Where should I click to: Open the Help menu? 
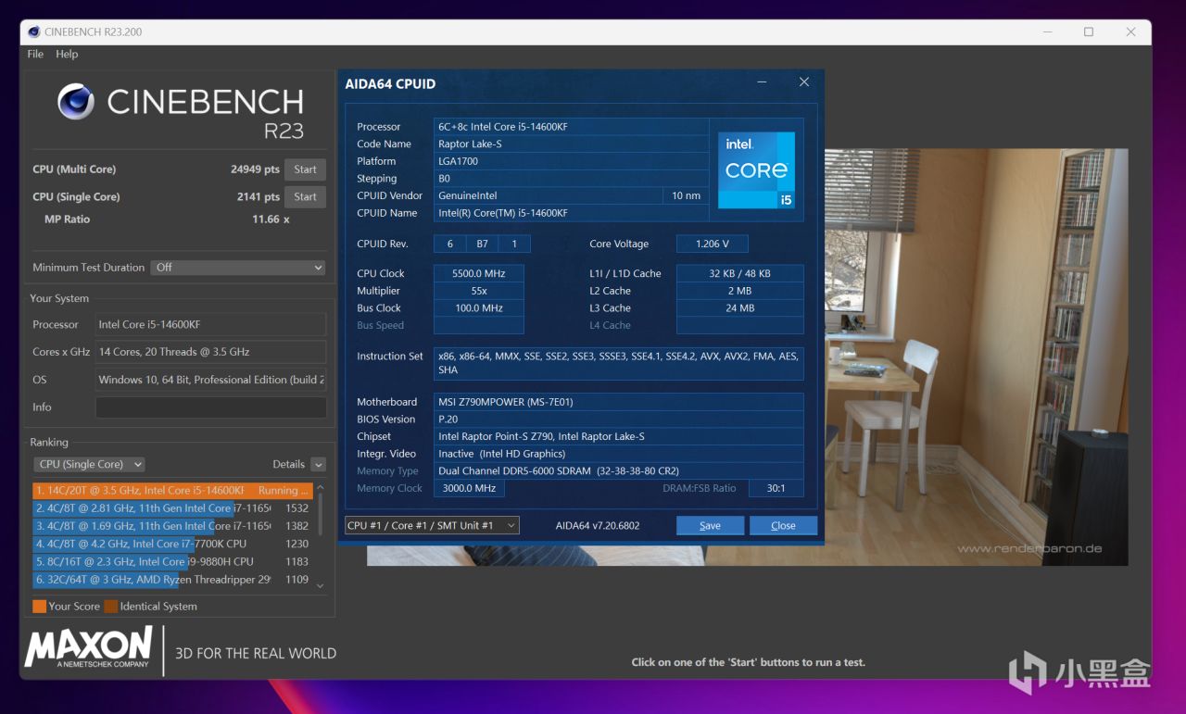[x=67, y=54]
